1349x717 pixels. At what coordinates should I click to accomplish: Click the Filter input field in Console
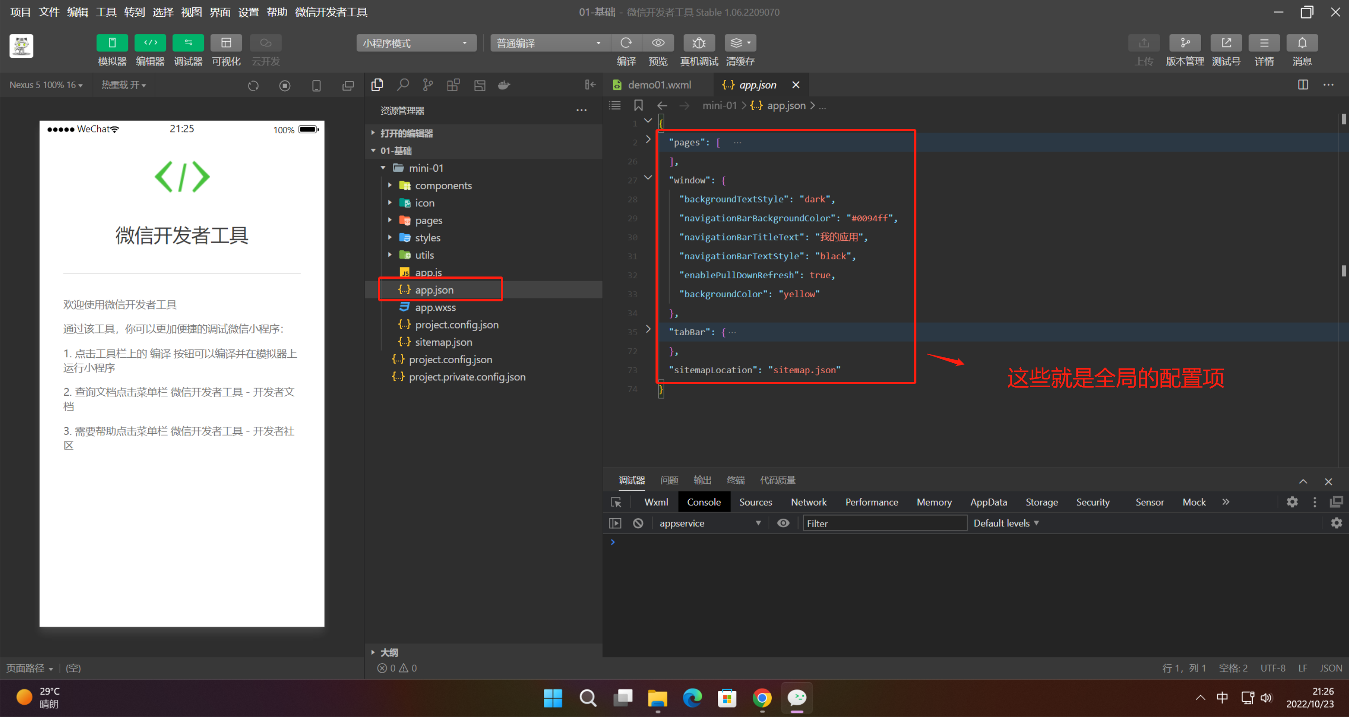coord(883,523)
